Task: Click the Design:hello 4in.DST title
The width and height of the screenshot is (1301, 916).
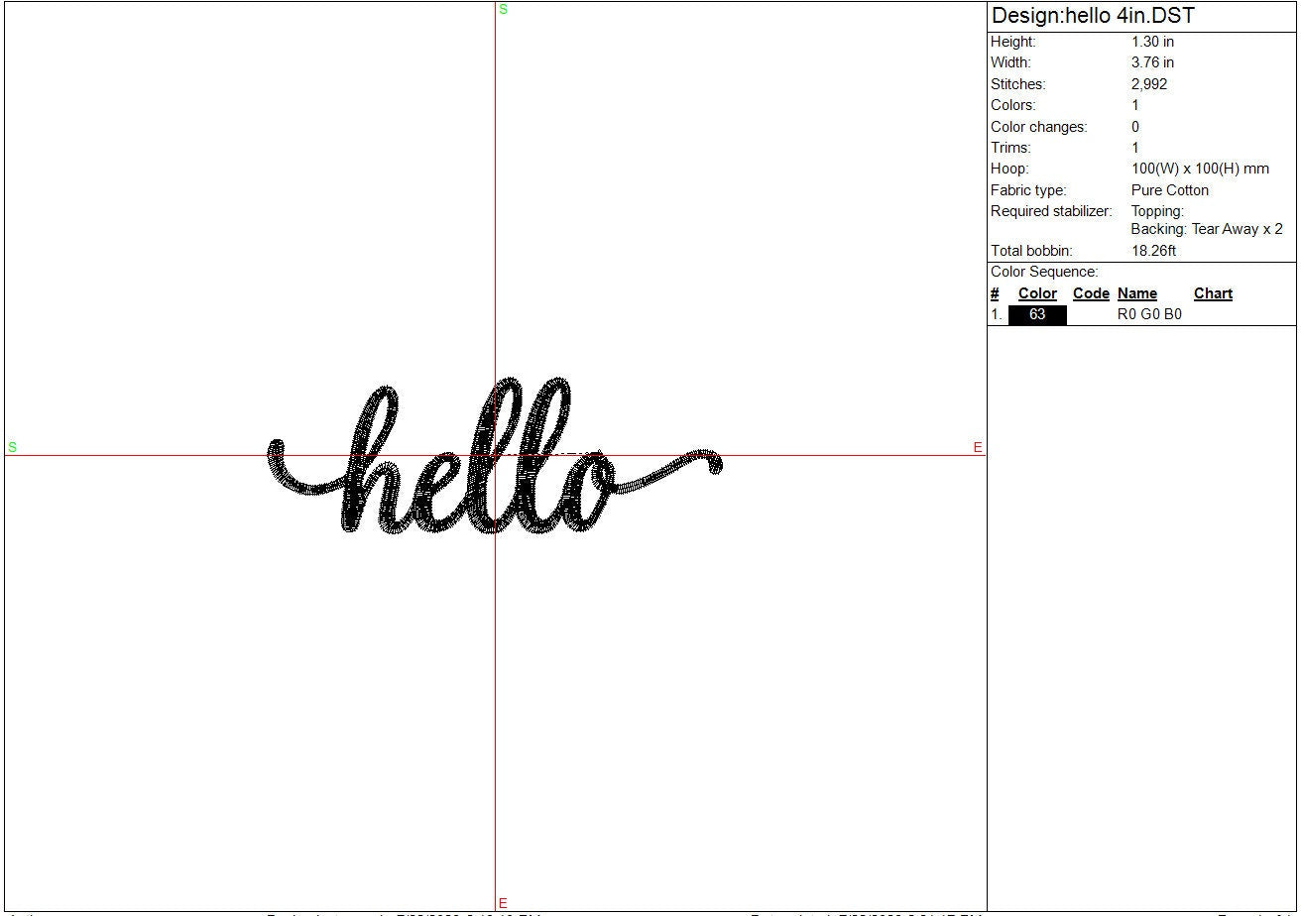Action: click(x=1093, y=16)
